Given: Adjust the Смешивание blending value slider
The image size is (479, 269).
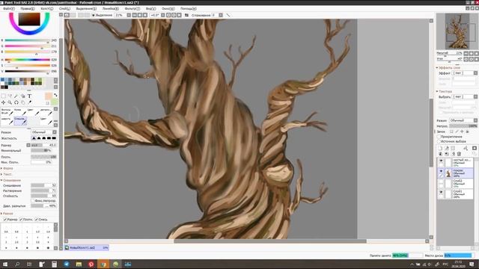Looking at the screenshot, I should (x=43, y=185).
